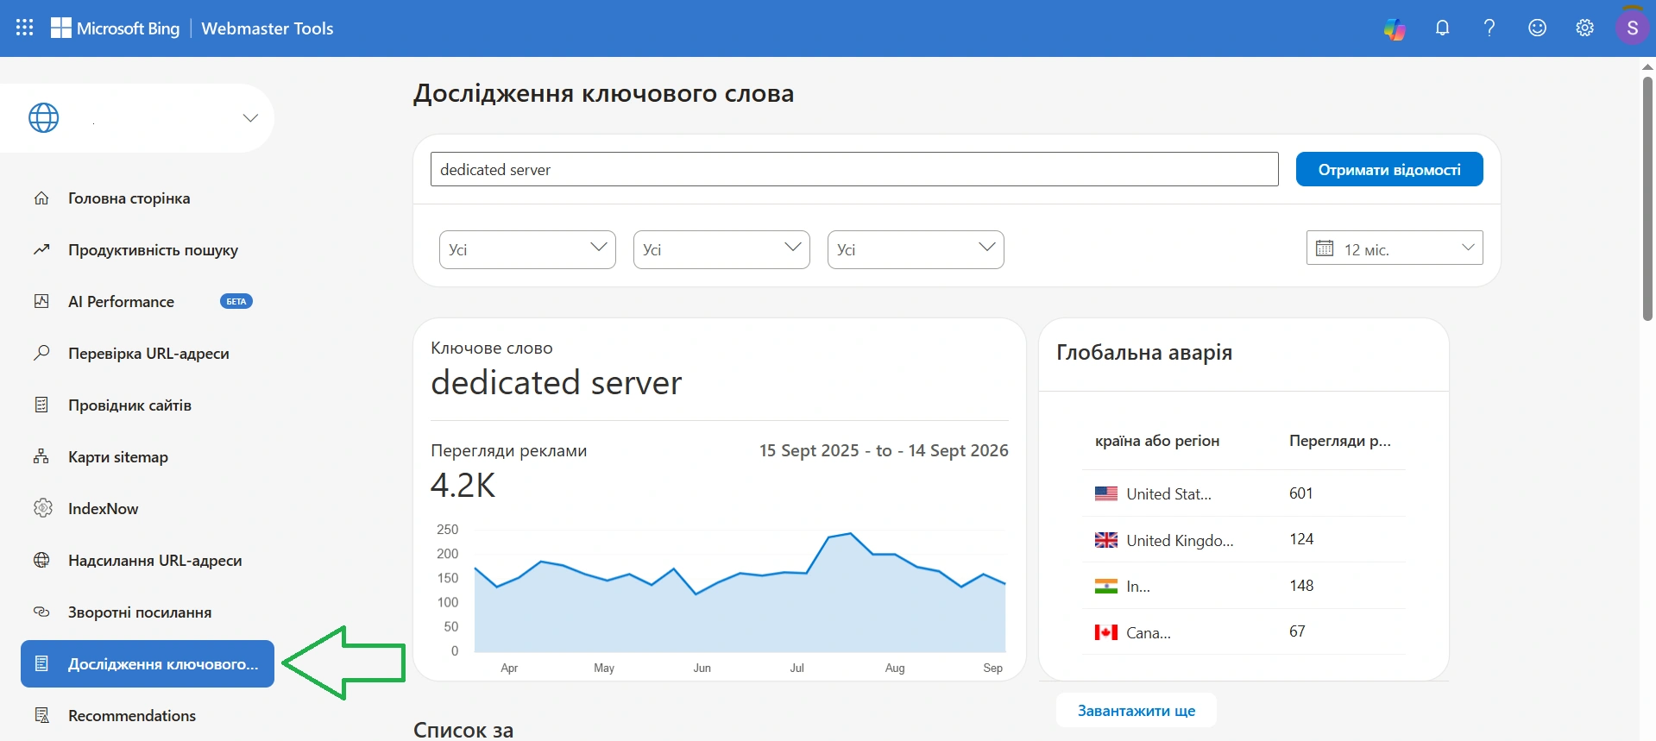Click the impressions chart peak in July
Image resolution: width=1656 pixels, height=741 pixels.
click(850, 534)
